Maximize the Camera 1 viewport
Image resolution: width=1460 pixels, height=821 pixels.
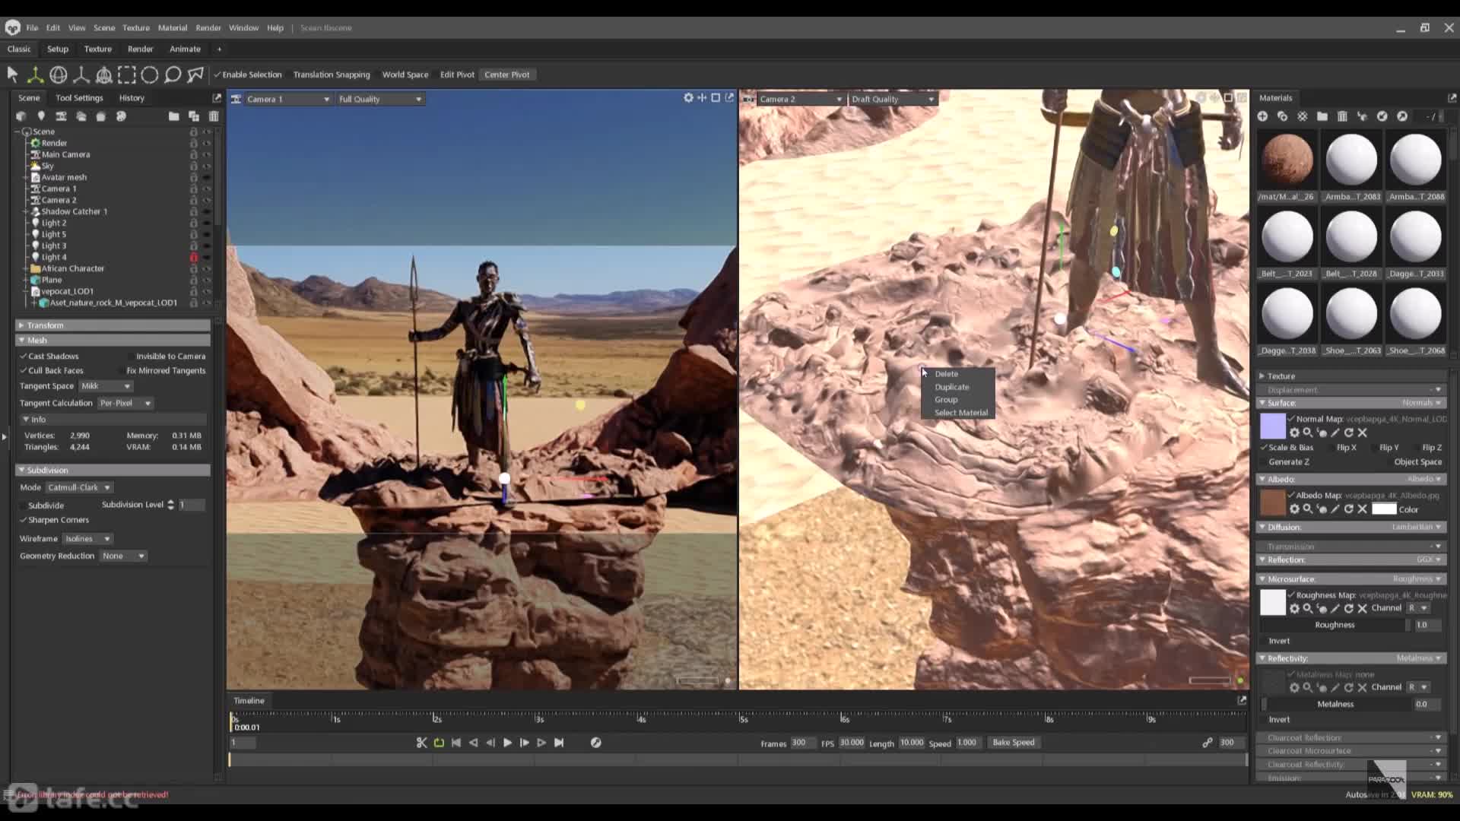click(716, 98)
